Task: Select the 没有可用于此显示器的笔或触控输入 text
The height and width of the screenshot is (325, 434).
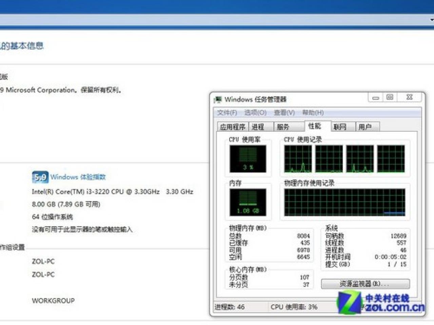Action: click(82, 230)
